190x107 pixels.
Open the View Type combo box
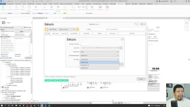coord(99,59)
